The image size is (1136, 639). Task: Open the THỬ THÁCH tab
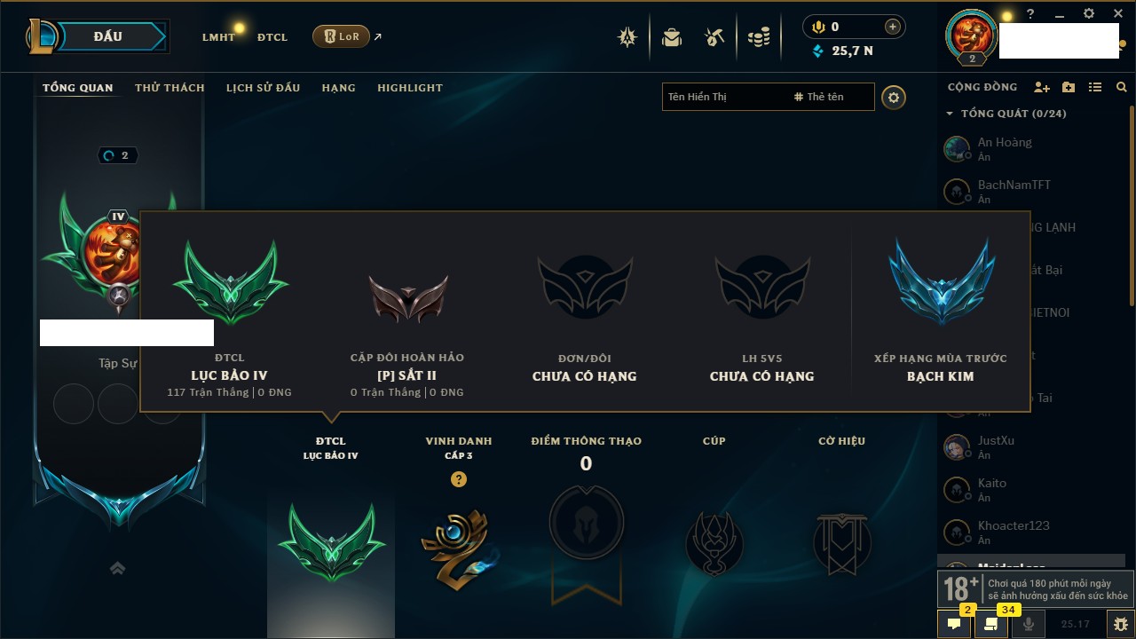[x=170, y=88]
